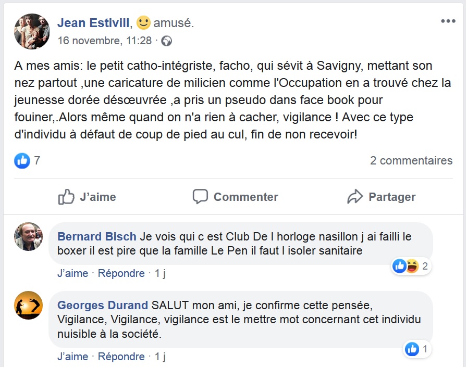Screen dimensions: 467x368
Task: Click the laughing reaction on Bernard's comment
Action: [412, 267]
